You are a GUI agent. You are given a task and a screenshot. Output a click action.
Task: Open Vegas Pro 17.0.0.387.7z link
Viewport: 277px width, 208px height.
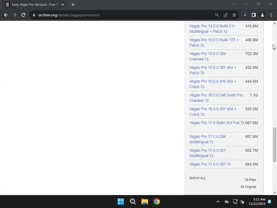pyautogui.click(x=210, y=164)
